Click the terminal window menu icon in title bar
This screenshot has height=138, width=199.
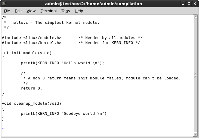tap(4, 4)
